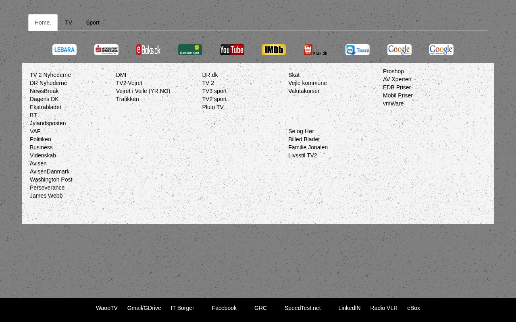
Task: Open the Livsstil TV2 link
Action: click(x=303, y=155)
